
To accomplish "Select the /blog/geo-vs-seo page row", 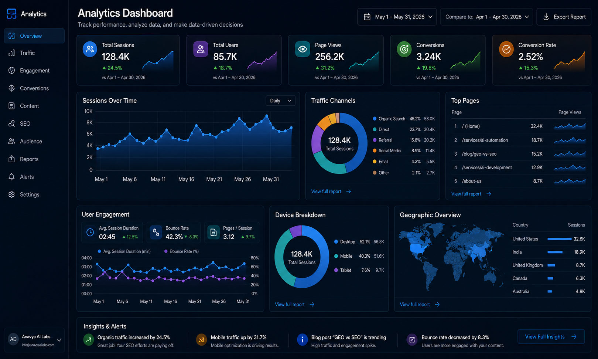I will point(519,154).
